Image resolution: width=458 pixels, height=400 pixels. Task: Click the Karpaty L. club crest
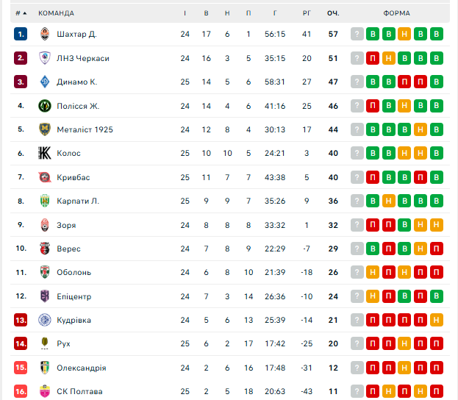tap(44, 201)
